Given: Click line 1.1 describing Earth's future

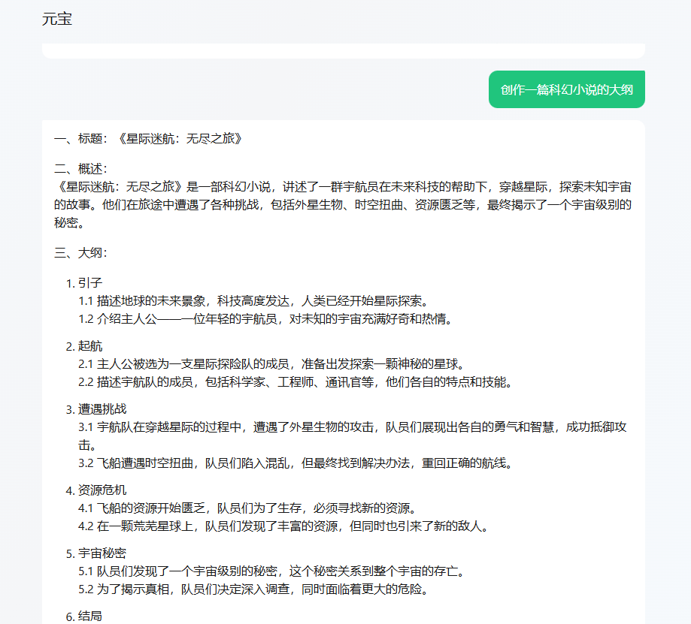Looking at the screenshot, I should pyautogui.click(x=253, y=300).
